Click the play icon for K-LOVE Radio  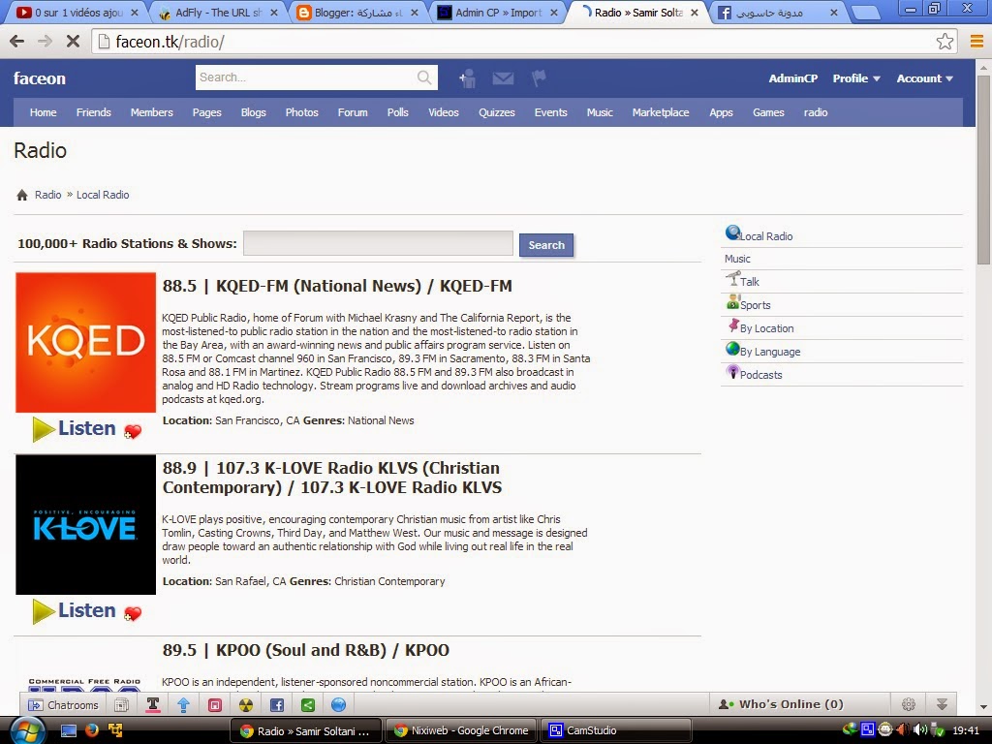click(43, 611)
